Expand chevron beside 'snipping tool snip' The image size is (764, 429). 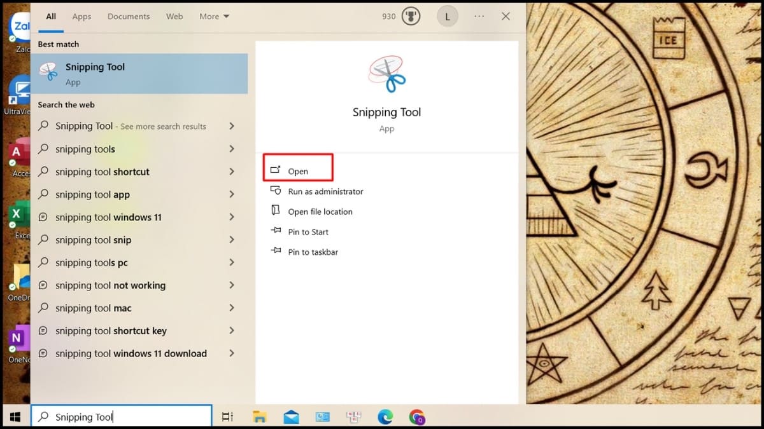click(232, 240)
